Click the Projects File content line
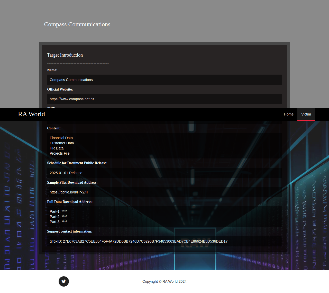The height and width of the screenshot is (293, 329). click(60, 153)
